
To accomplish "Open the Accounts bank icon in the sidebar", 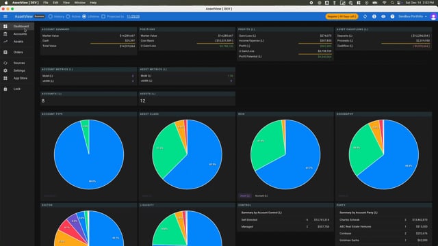I will coord(5,33).
